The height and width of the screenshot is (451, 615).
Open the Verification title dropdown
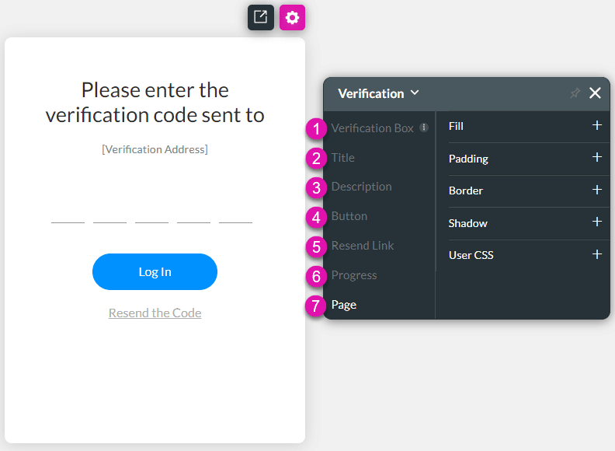[x=379, y=93]
